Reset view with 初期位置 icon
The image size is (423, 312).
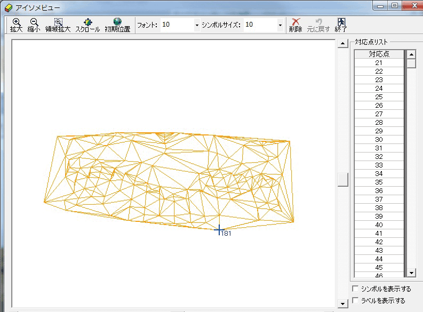pos(117,25)
